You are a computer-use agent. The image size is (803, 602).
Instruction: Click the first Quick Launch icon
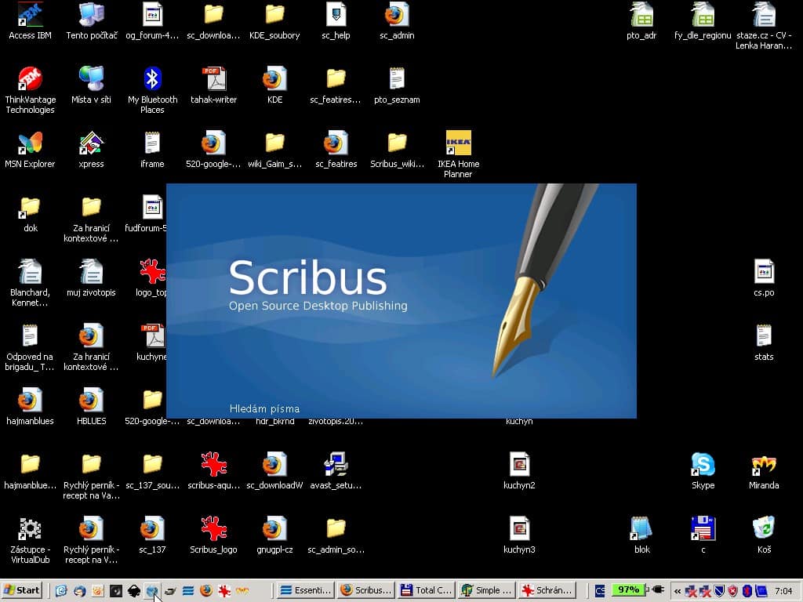click(x=61, y=591)
